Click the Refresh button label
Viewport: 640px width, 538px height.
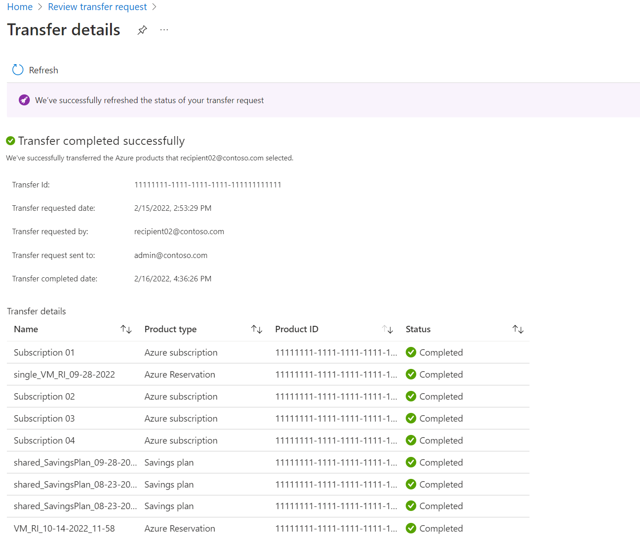[x=44, y=70]
